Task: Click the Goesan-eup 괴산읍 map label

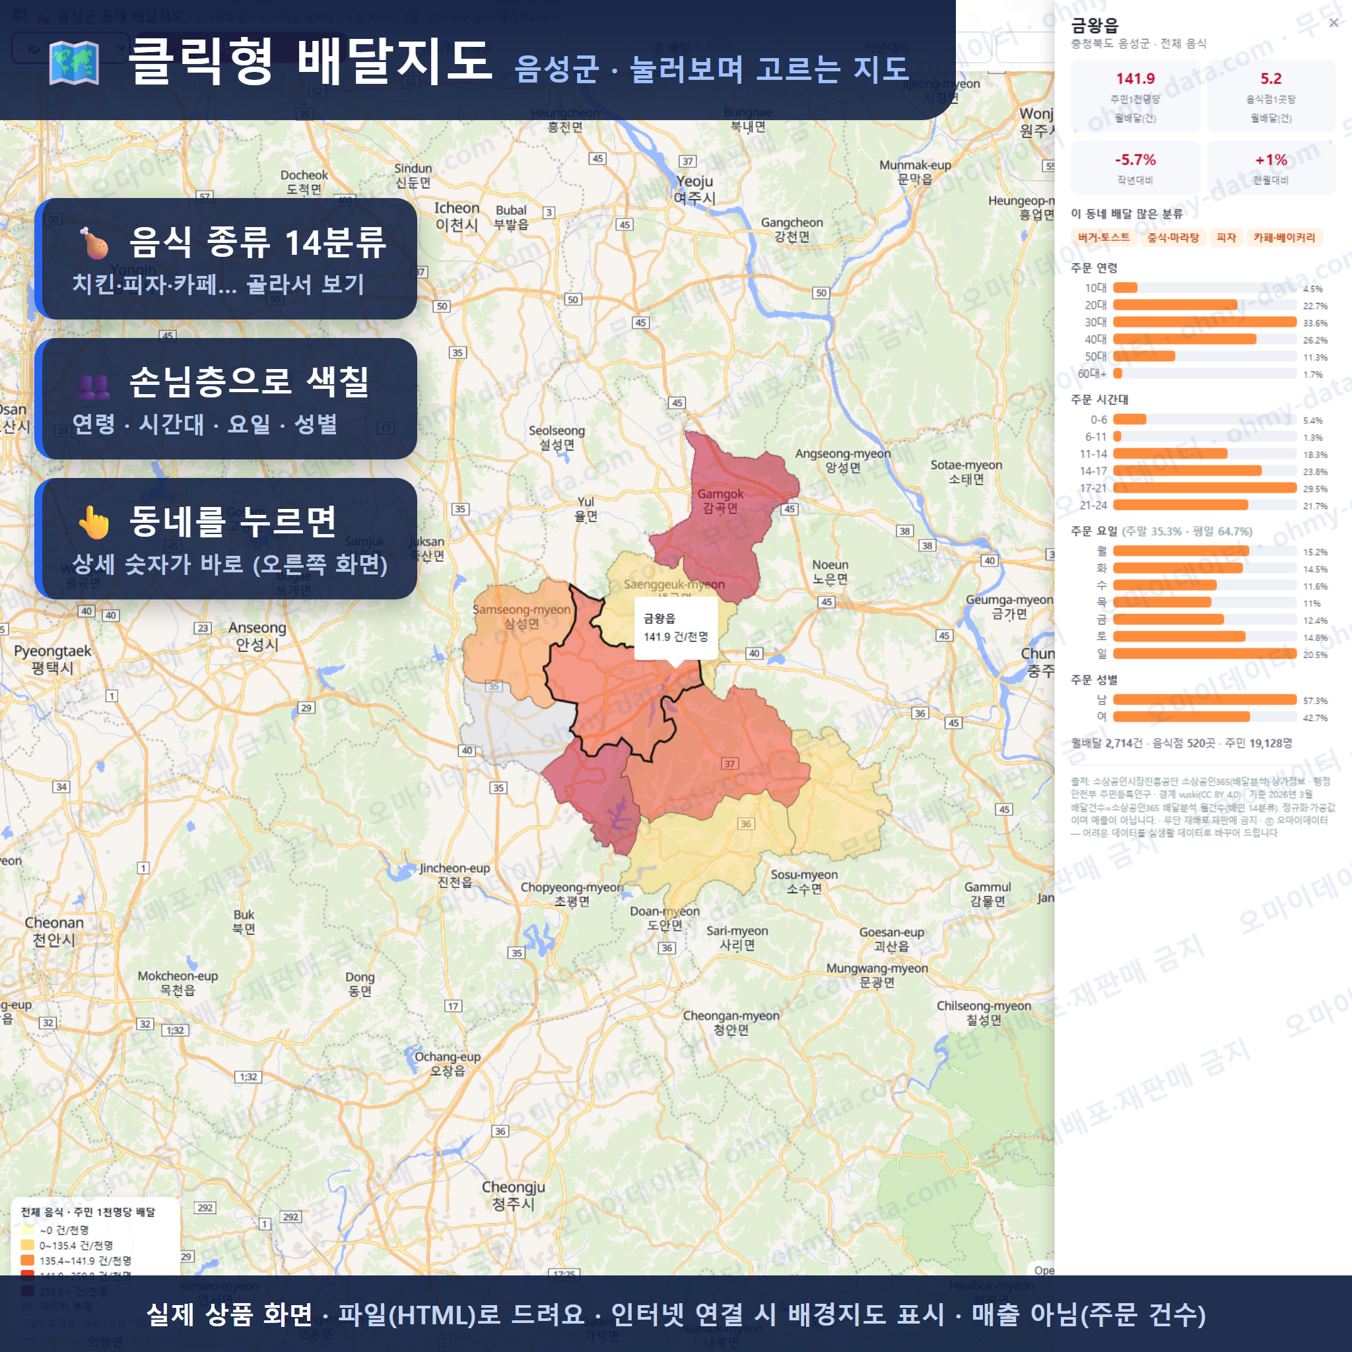Action: [x=891, y=939]
